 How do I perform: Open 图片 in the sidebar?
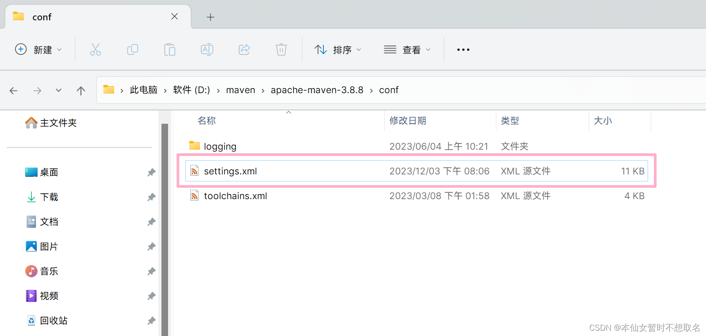click(42, 246)
